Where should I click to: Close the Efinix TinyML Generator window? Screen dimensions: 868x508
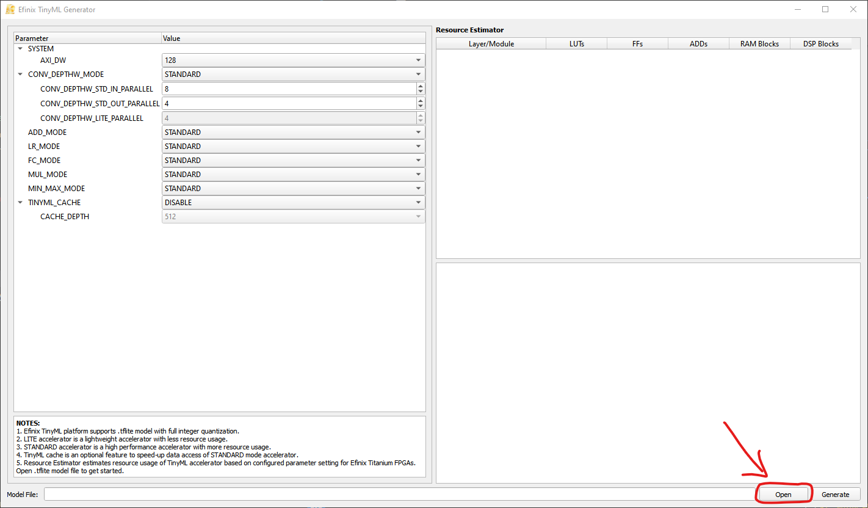(853, 9)
